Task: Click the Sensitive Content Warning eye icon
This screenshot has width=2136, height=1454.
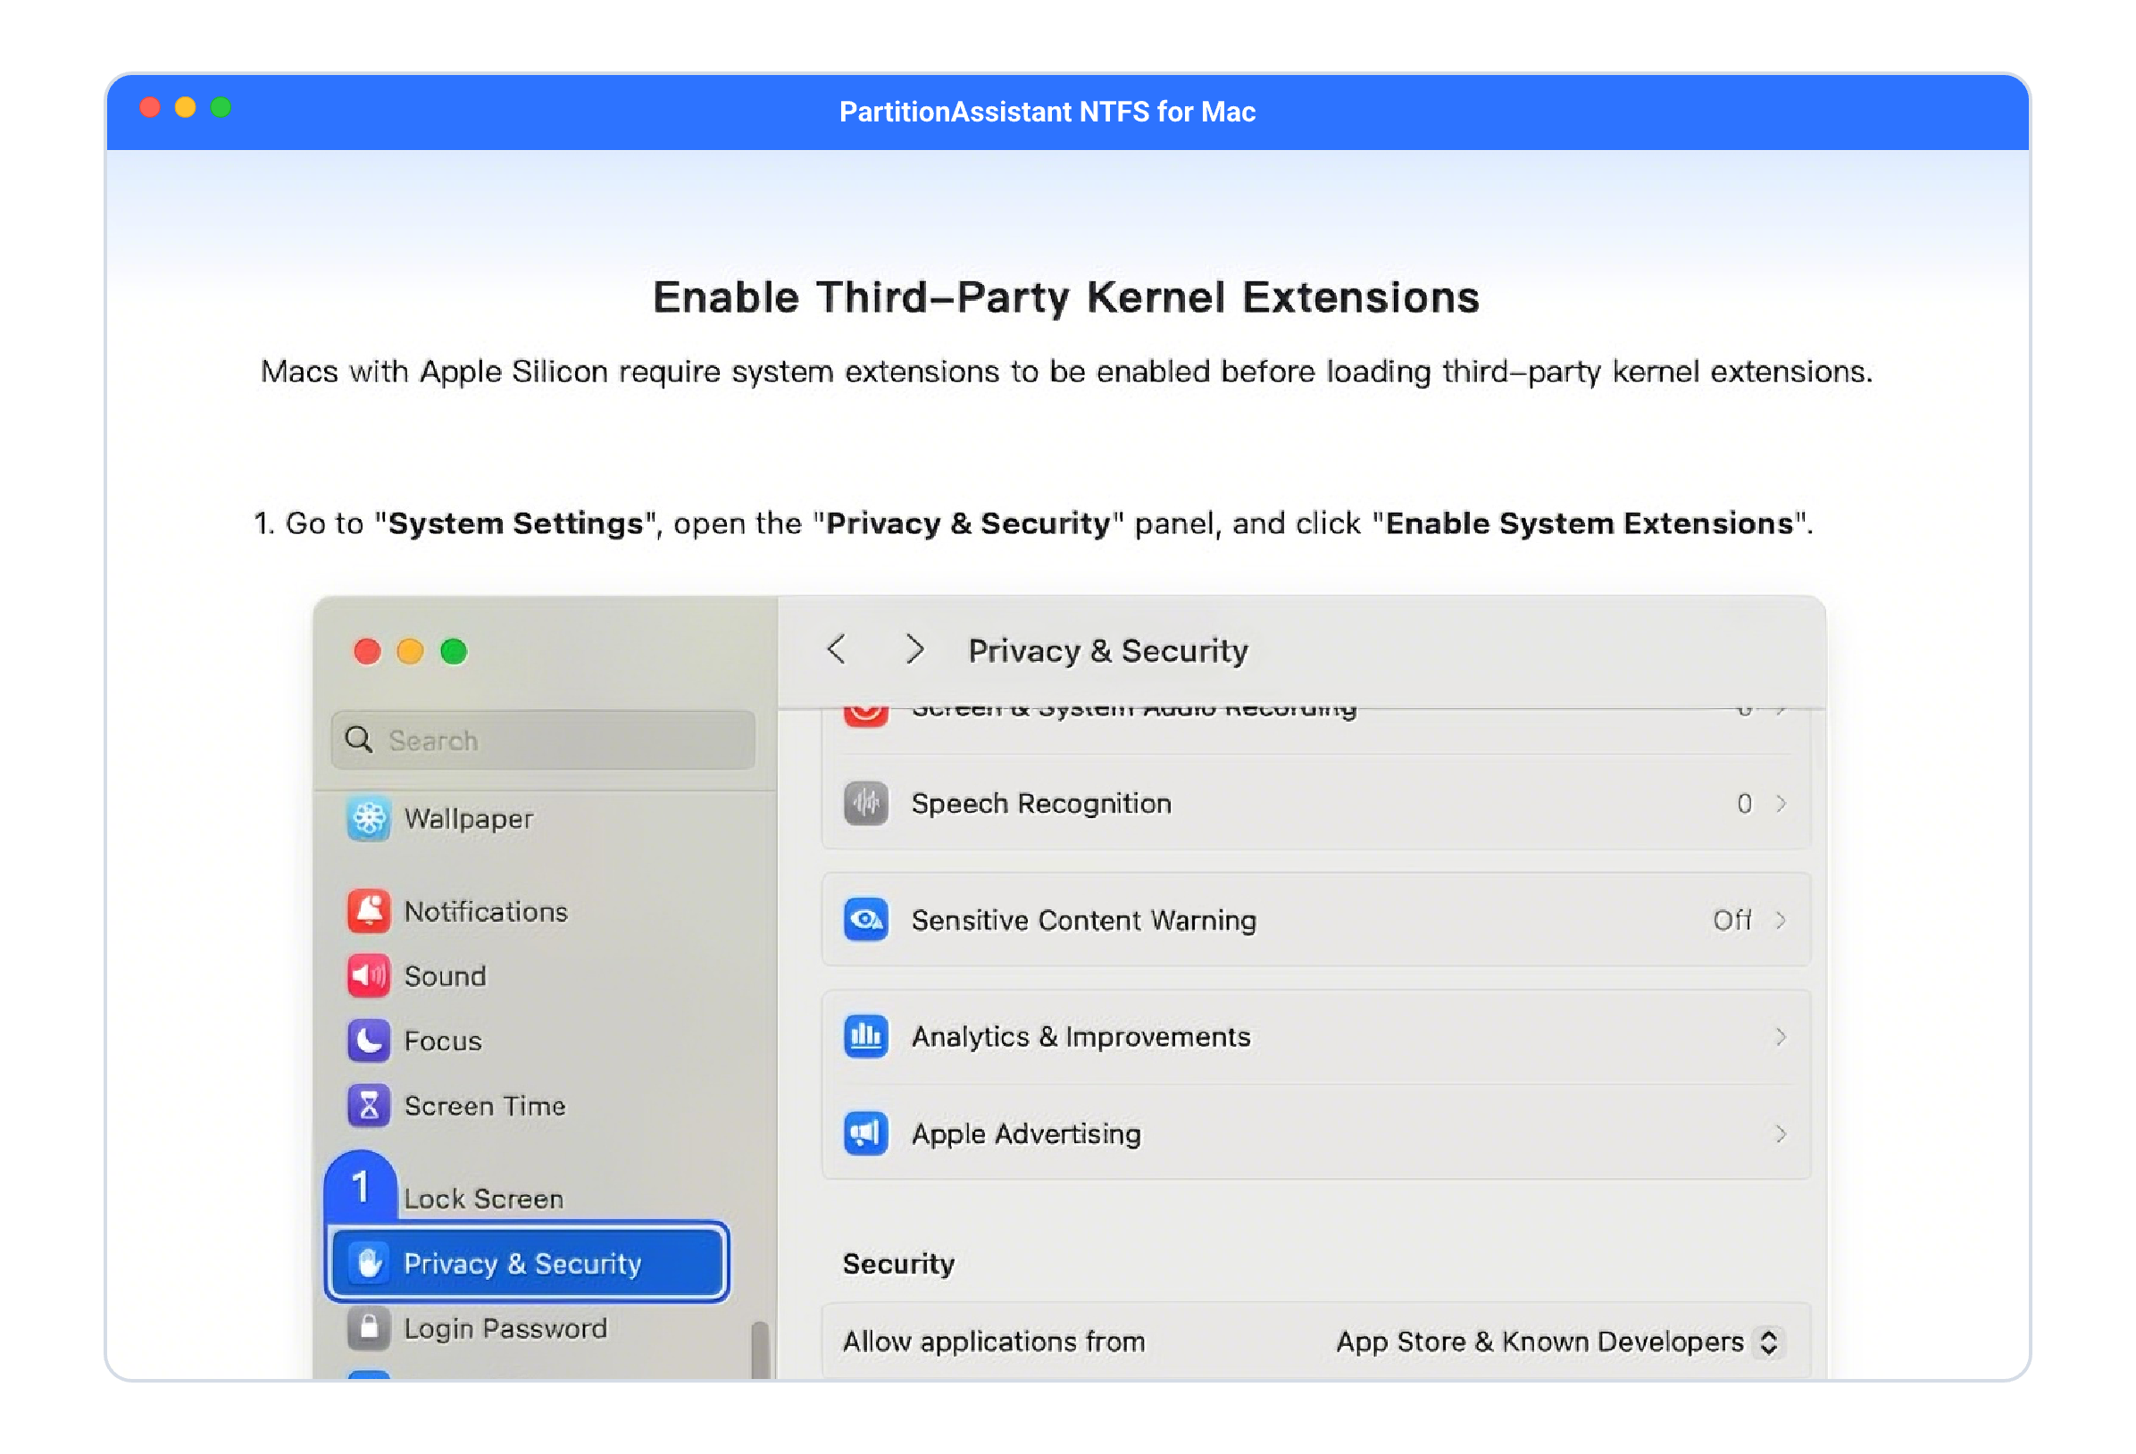Action: point(865,919)
